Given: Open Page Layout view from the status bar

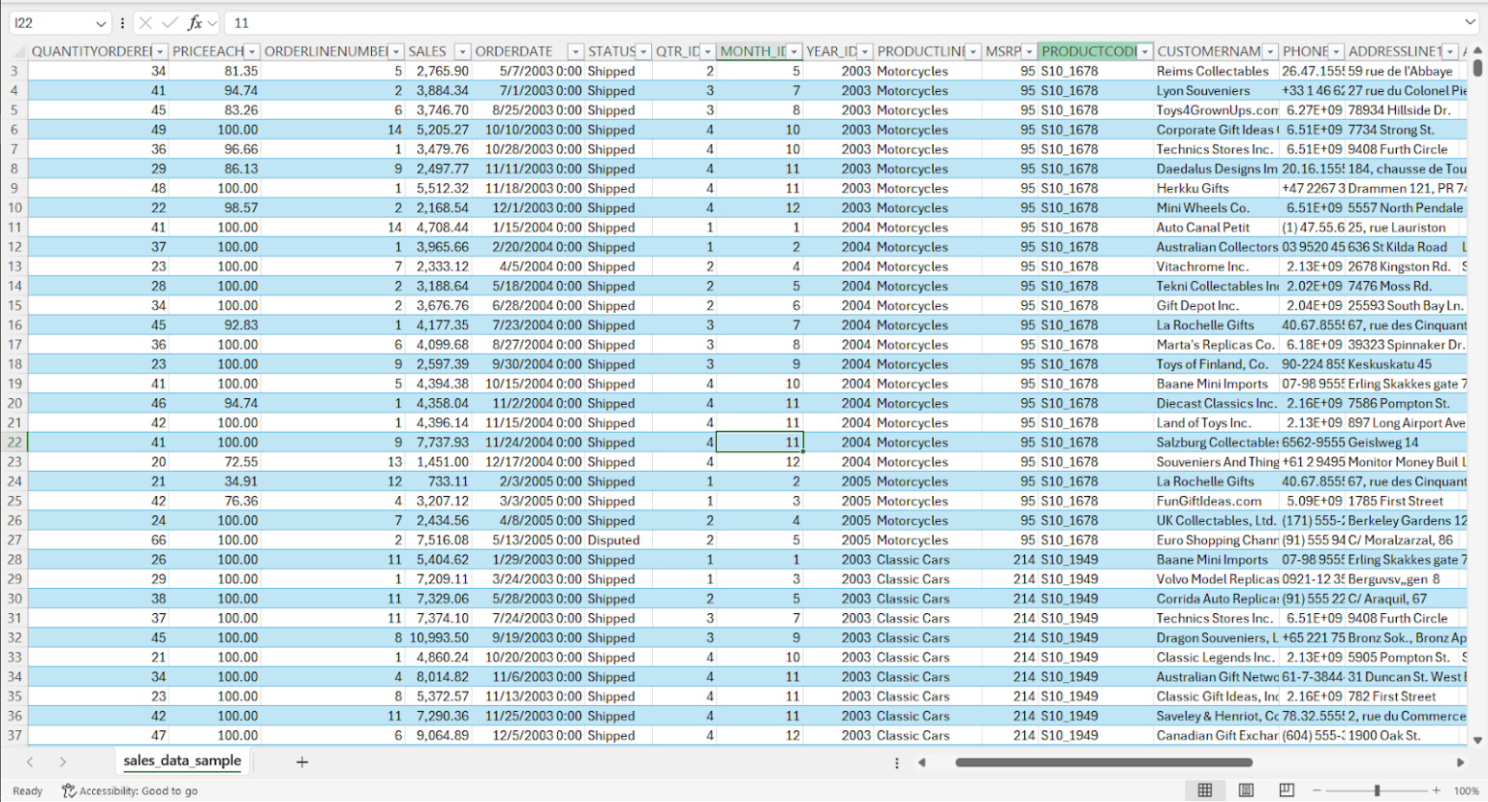Looking at the screenshot, I should (x=1246, y=790).
